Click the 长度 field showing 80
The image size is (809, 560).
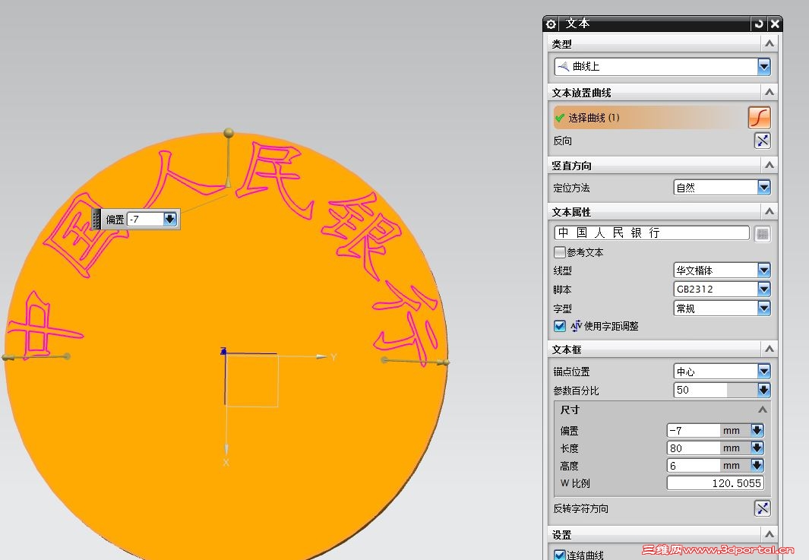(693, 448)
